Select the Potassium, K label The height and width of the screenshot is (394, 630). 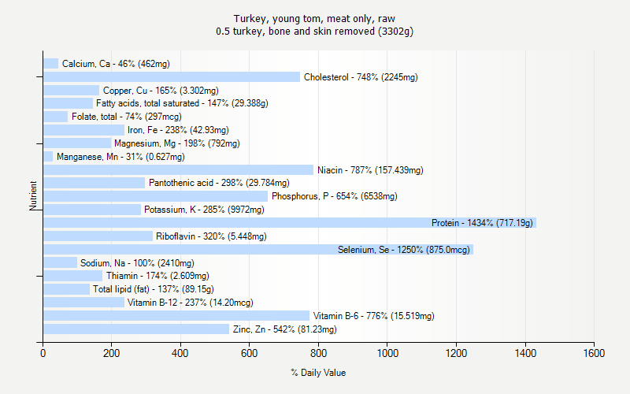[x=204, y=210]
